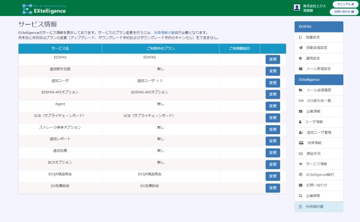Click the EXtelligence sidebar section header

pos(319,80)
